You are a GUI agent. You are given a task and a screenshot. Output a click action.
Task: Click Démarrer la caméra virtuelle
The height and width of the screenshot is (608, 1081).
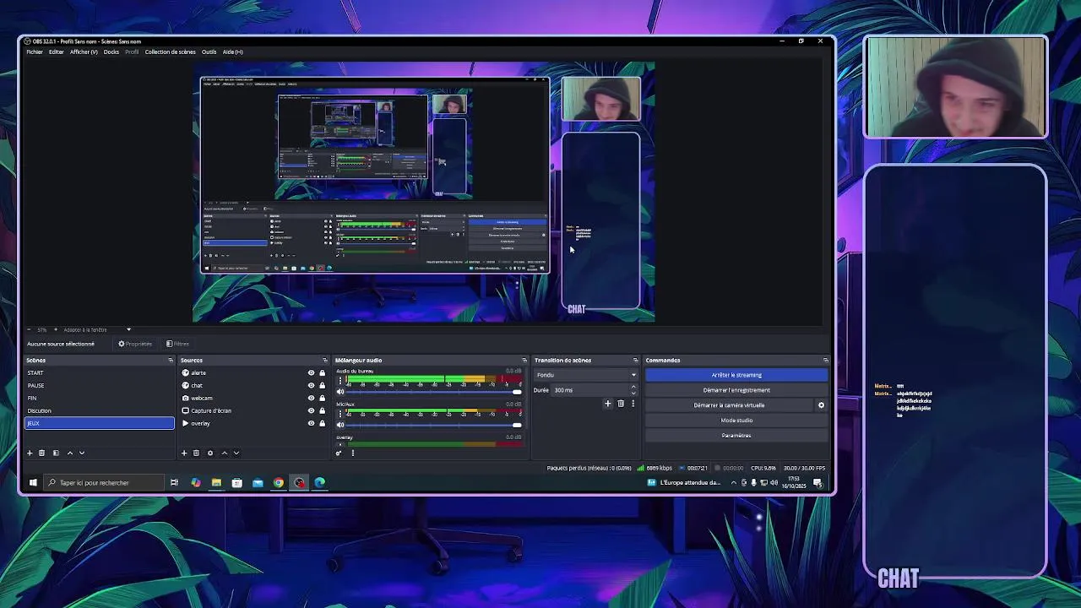729,405
